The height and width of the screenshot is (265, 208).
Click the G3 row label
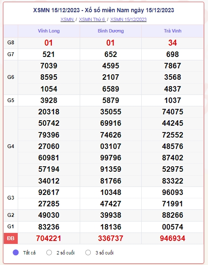11,198
